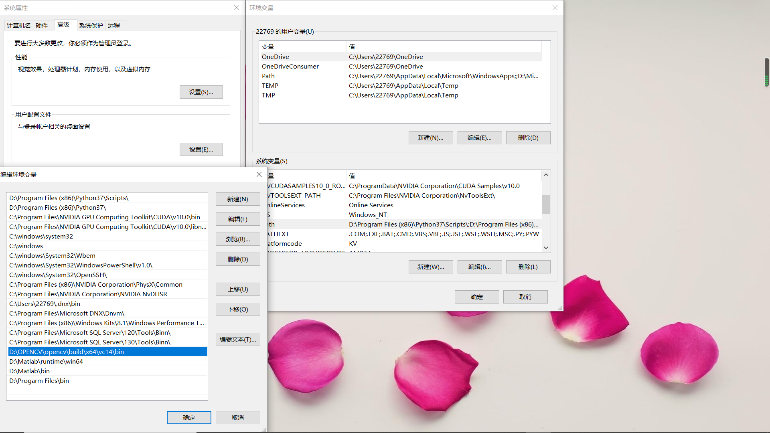Confirm edit dialog with 确定
This screenshot has width=770, height=433.
click(189, 418)
